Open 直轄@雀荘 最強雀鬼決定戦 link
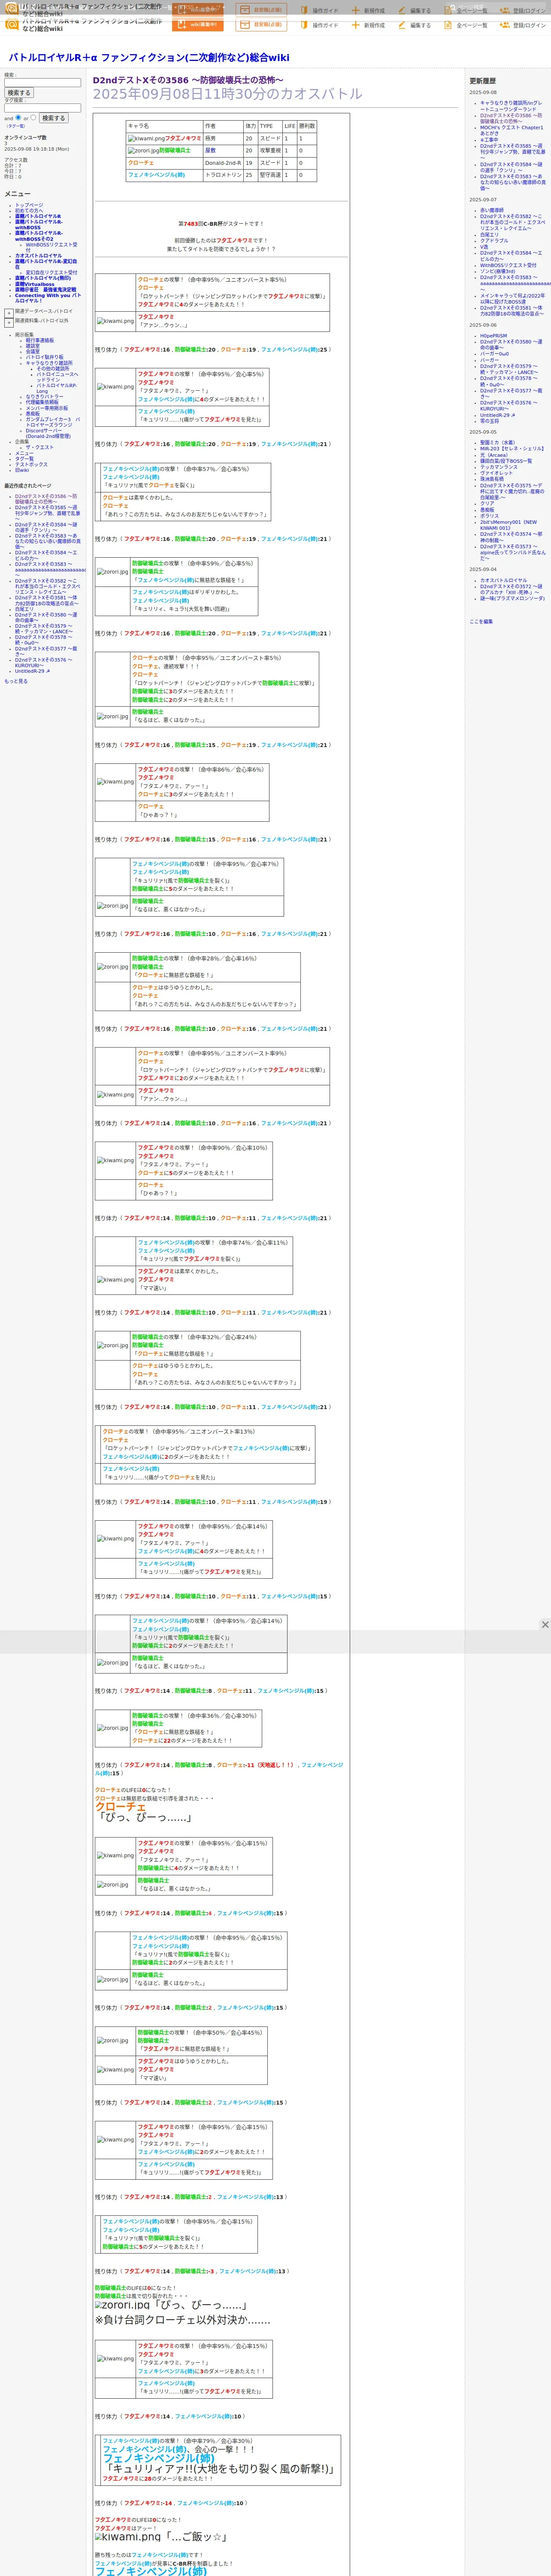The height and width of the screenshot is (2576, 551). click(x=45, y=290)
